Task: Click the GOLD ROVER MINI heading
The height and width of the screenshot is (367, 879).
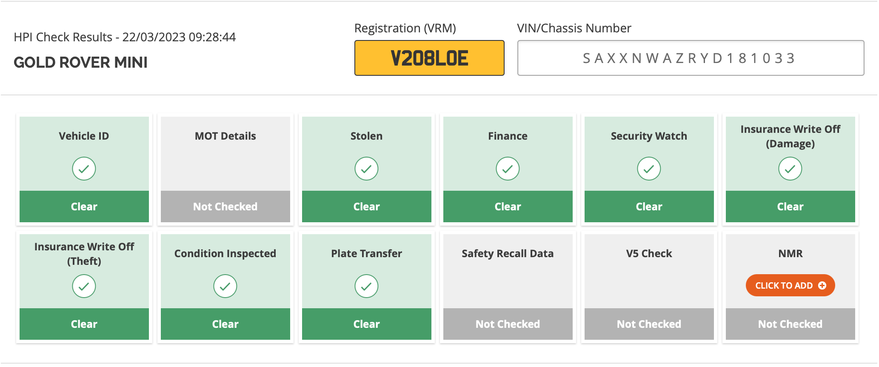Action: [80, 63]
